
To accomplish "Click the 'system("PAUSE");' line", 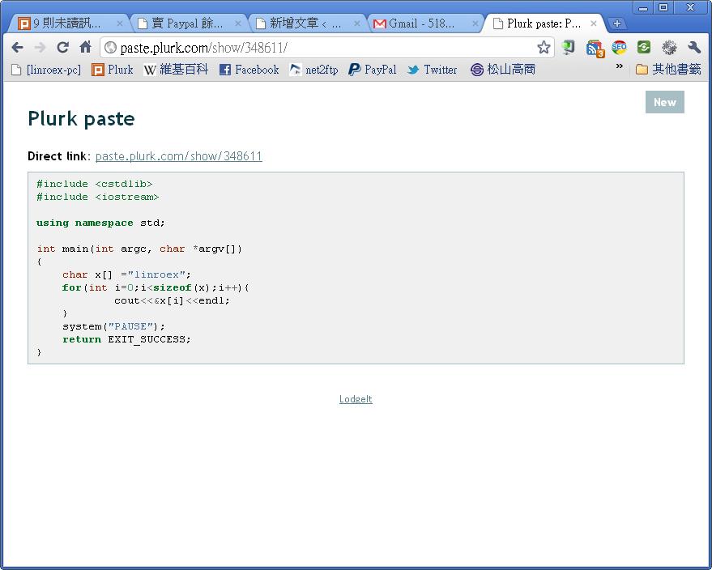I will pyautogui.click(x=113, y=326).
